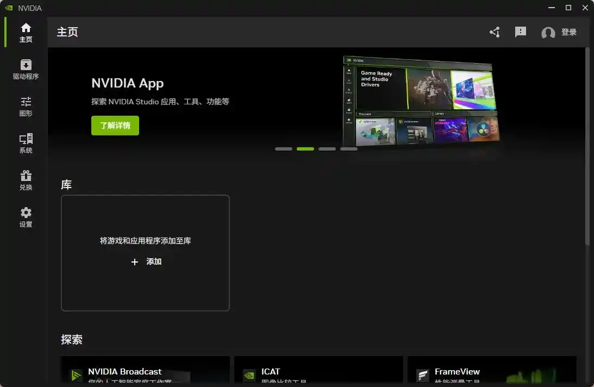The image size is (594, 387).
Task: Open the 兑换 redeem gift page
Action: 26,180
